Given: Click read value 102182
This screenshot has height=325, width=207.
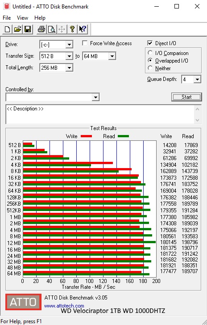Looking at the screenshot, I should click(190, 165).
